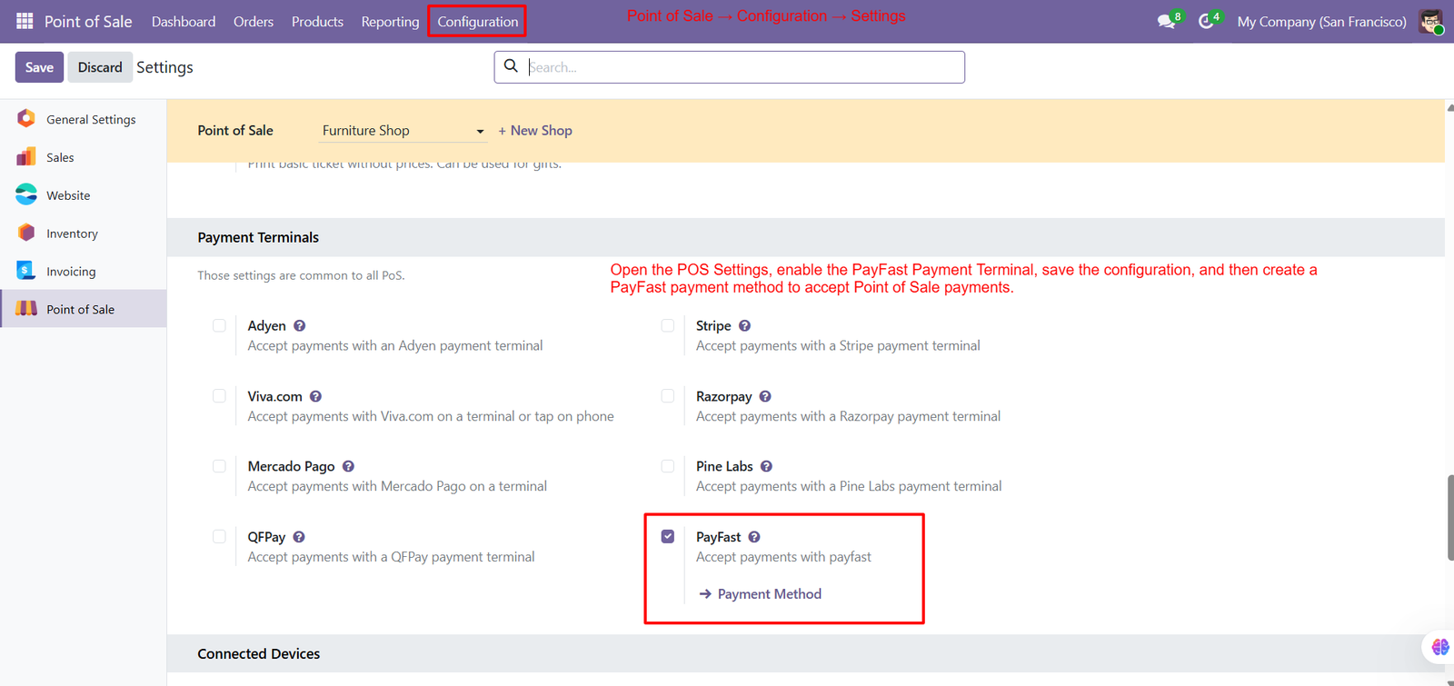The height and width of the screenshot is (686, 1454).
Task: Show help tooltip for Viva.com
Action: 316,396
